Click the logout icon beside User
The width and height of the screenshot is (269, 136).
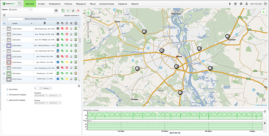pos(265,4)
